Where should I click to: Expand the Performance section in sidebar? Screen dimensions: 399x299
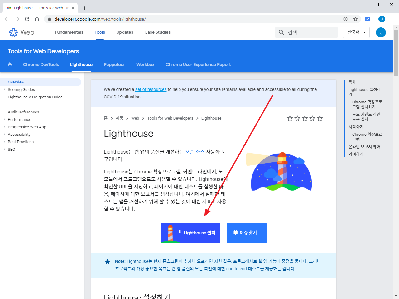pos(4,120)
